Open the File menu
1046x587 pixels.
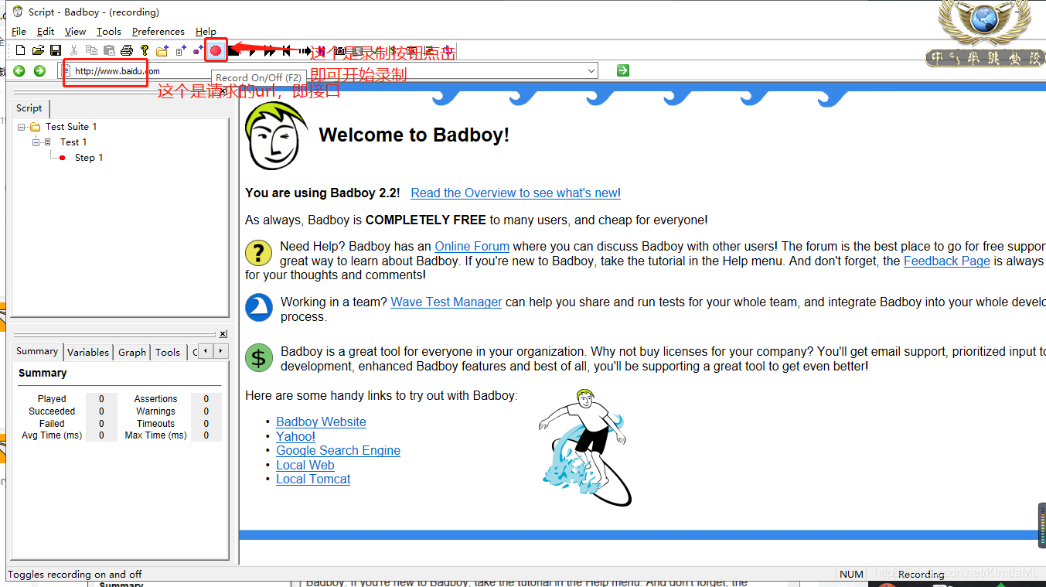[19, 32]
